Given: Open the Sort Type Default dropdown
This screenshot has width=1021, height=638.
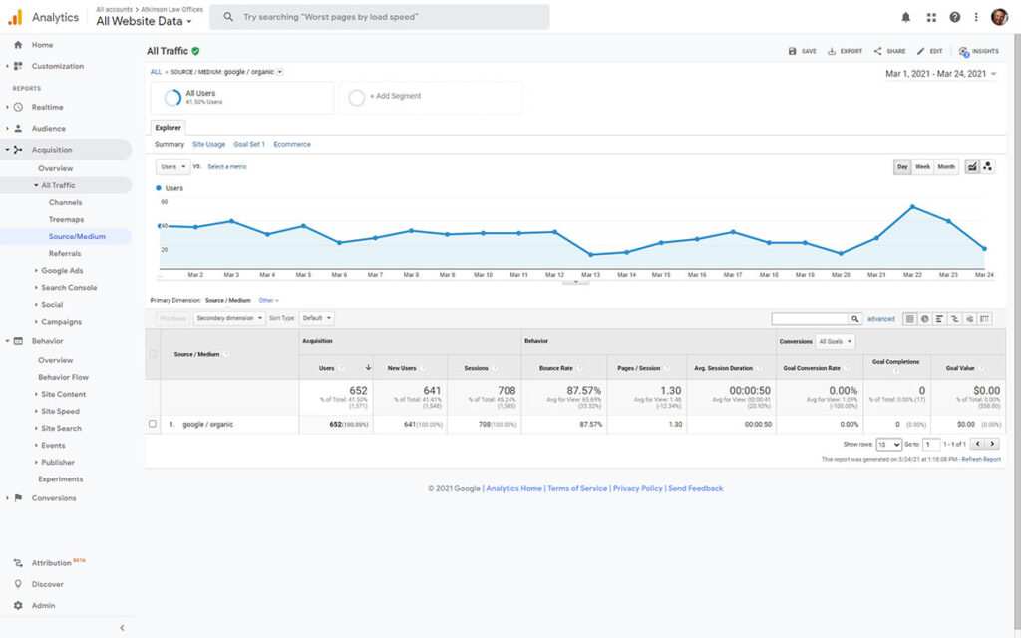Looking at the screenshot, I should 317,318.
